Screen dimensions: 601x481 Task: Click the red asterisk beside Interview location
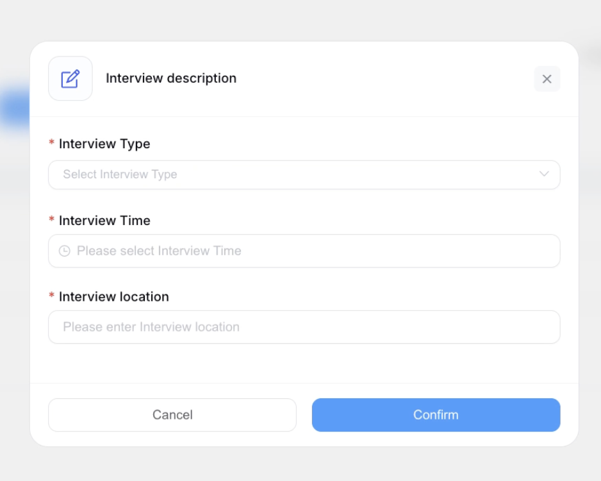(x=52, y=296)
